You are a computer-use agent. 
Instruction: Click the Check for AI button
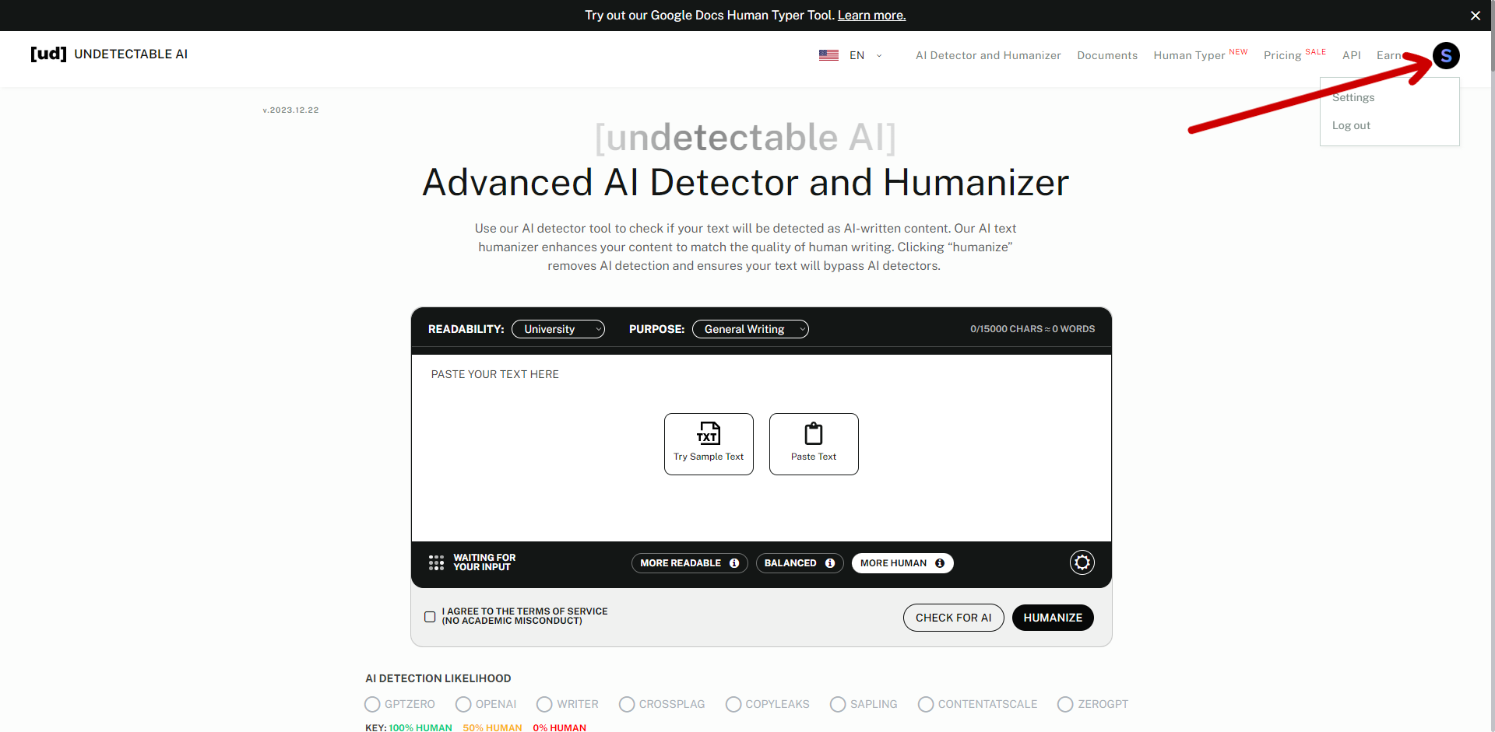coord(954,618)
